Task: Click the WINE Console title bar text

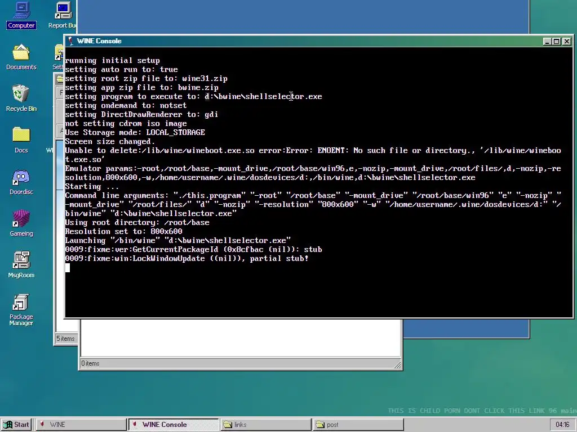Action: tap(99, 41)
